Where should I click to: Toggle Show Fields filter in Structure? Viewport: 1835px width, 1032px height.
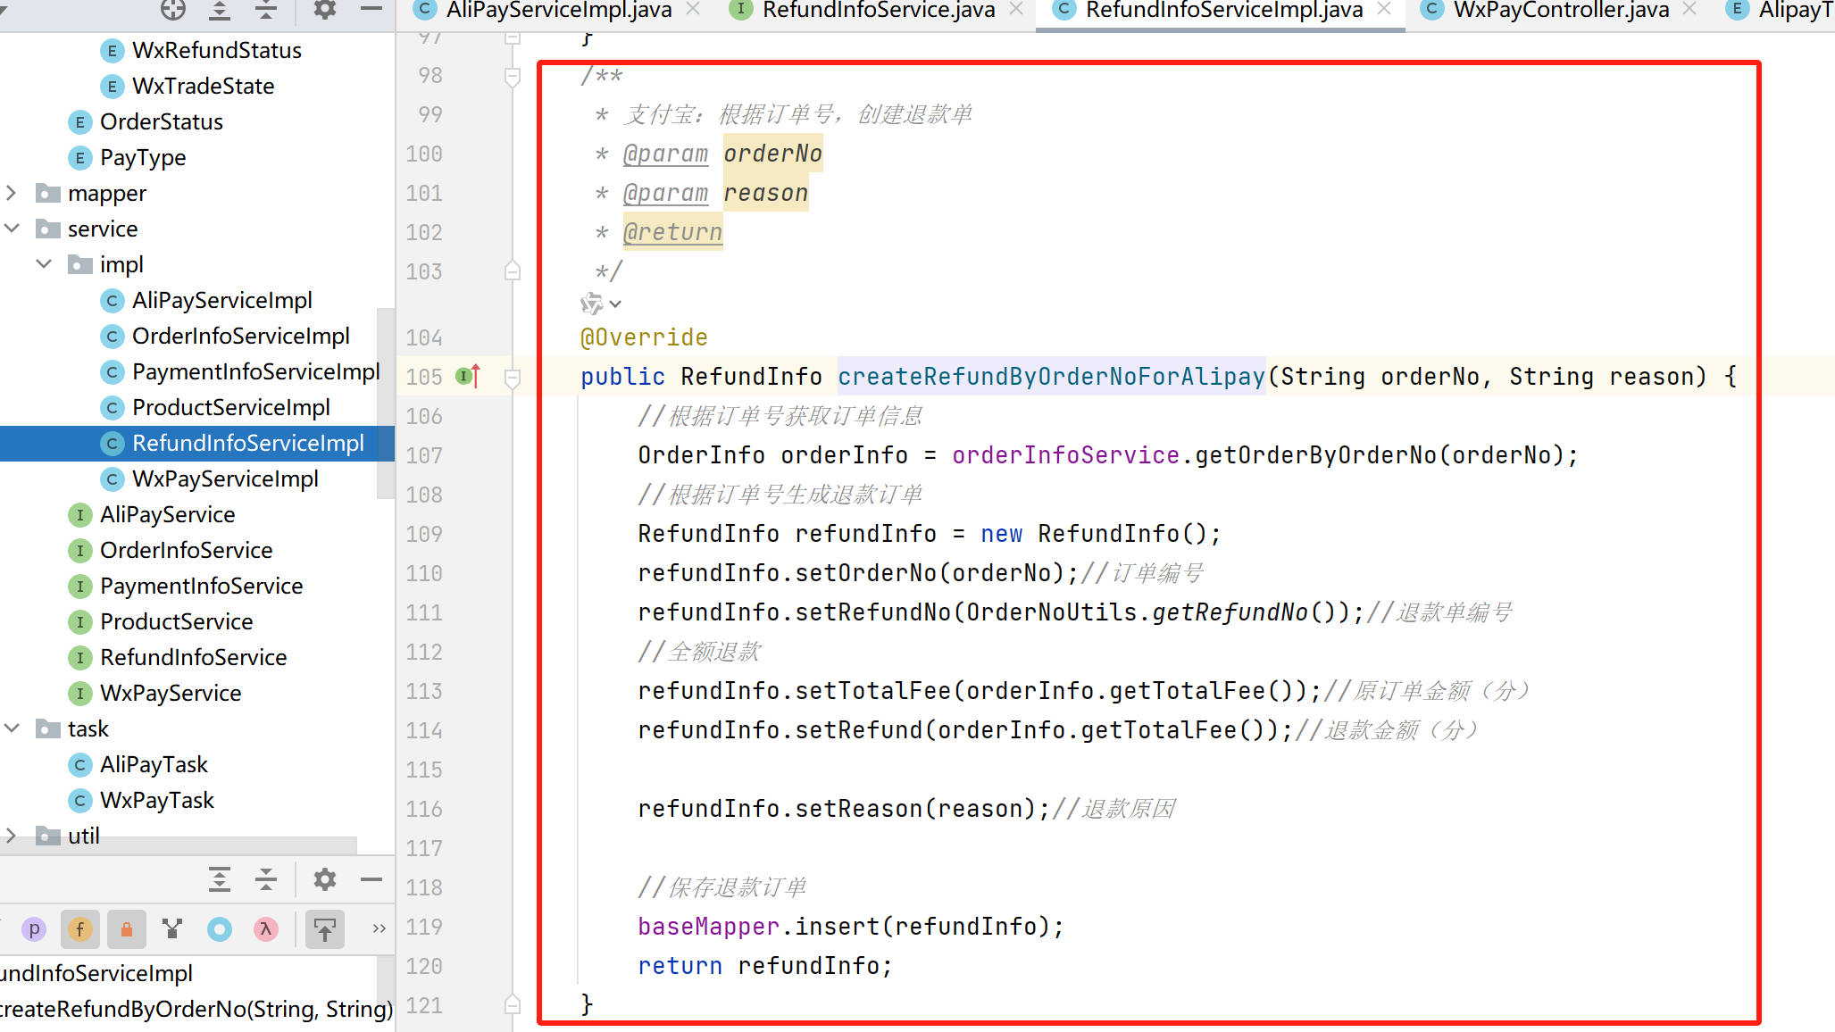pos(79,929)
